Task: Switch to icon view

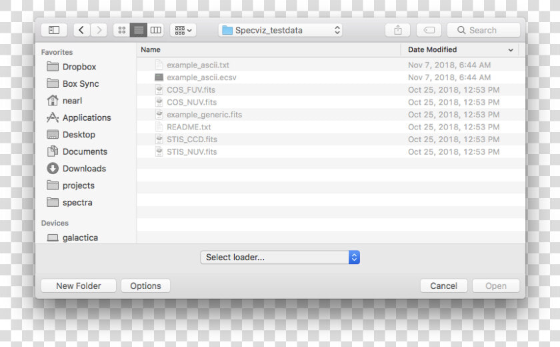Action: (122, 30)
